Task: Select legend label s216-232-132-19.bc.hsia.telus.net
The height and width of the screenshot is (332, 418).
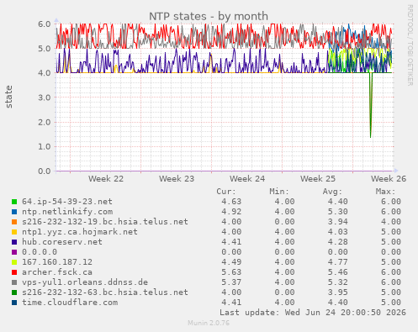Action: click(x=105, y=222)
